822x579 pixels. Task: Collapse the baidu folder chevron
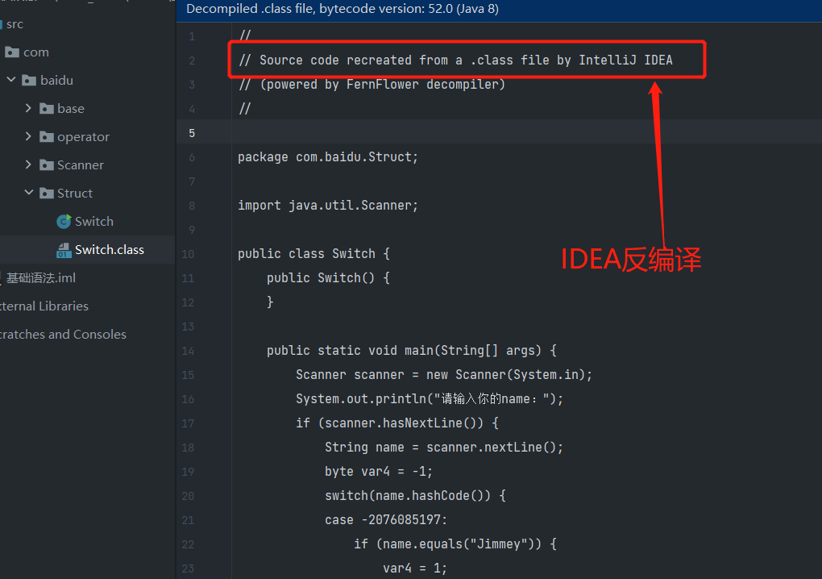[11, 80]
